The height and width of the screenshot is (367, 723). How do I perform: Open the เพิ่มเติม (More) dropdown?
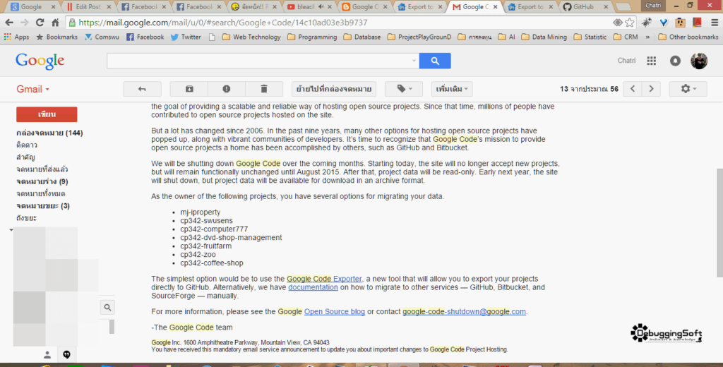452,89
